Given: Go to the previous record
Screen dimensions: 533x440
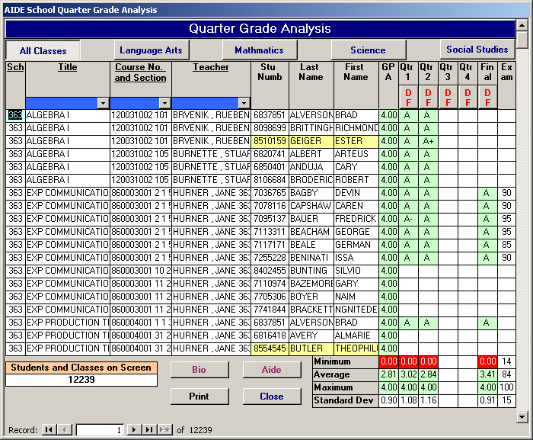Looking at the screenshot, I should click(x=64, y=430).
